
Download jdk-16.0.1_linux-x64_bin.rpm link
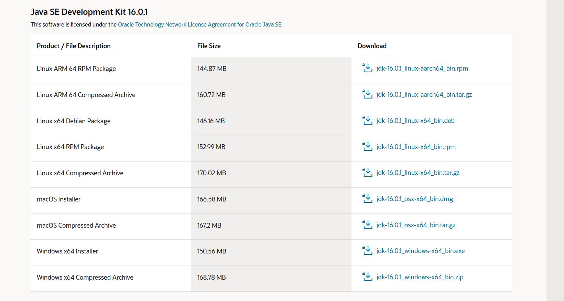click(x=416, y=147)
